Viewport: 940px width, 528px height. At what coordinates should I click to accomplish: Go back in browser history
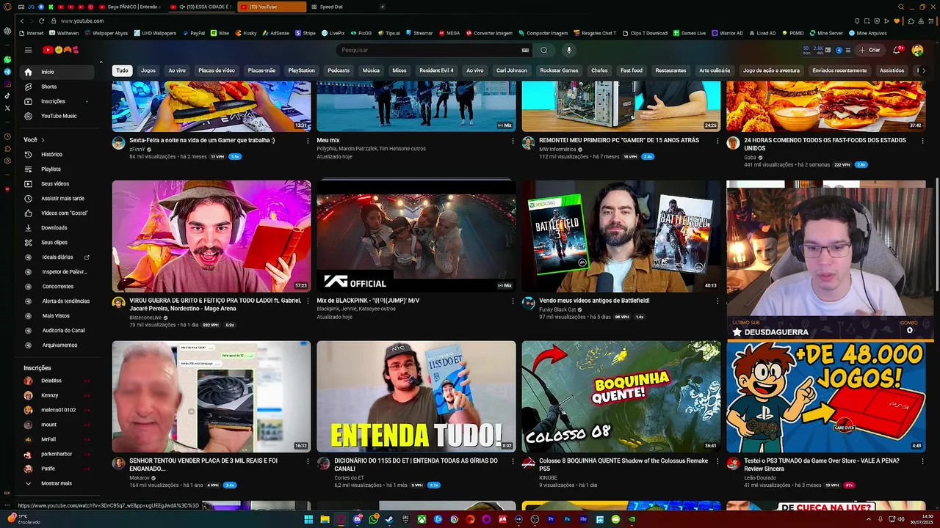pos(22,21)
